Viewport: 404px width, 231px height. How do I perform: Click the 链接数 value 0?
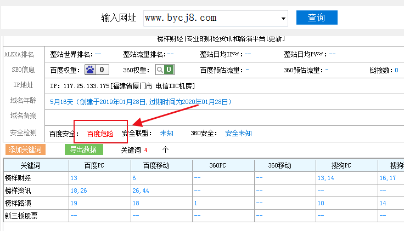[x=396, y=70]
